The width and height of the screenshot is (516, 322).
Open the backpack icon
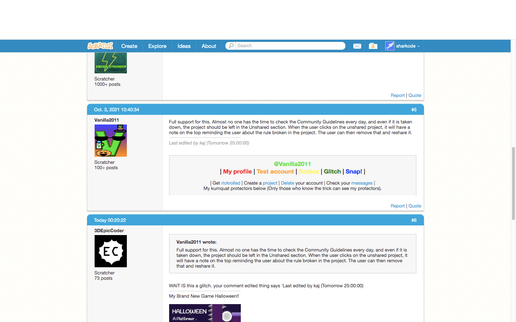coord(373,46)
